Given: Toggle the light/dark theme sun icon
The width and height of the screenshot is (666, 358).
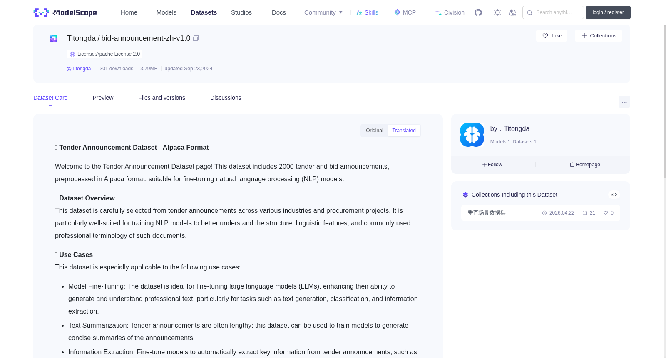Looking at the screenshot, I should point(497,12).
